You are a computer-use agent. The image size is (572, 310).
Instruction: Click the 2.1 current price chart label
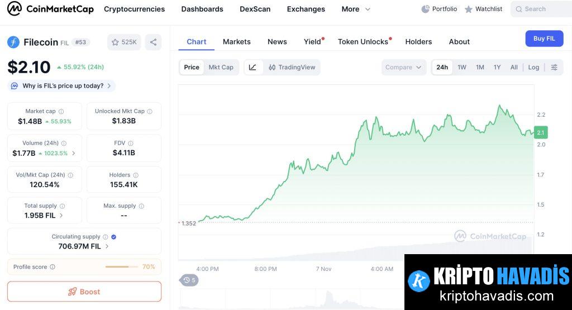coord(541,133)
